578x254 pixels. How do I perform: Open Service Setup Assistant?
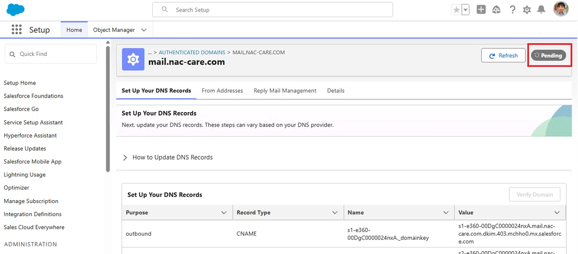pyautogui.click(x=33, y=122)
